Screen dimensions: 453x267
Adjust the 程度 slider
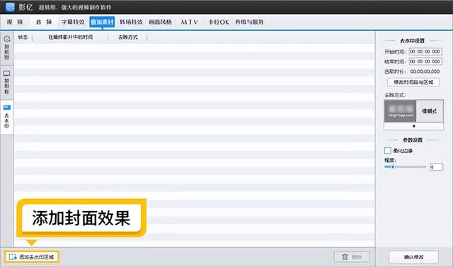click(405, 166)
